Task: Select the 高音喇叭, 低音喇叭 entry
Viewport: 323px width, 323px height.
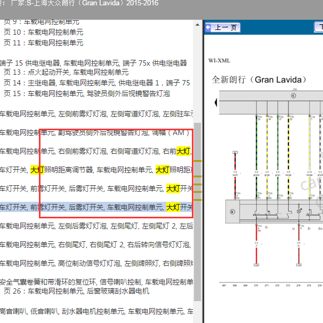Action: click(x=96, y=311)
